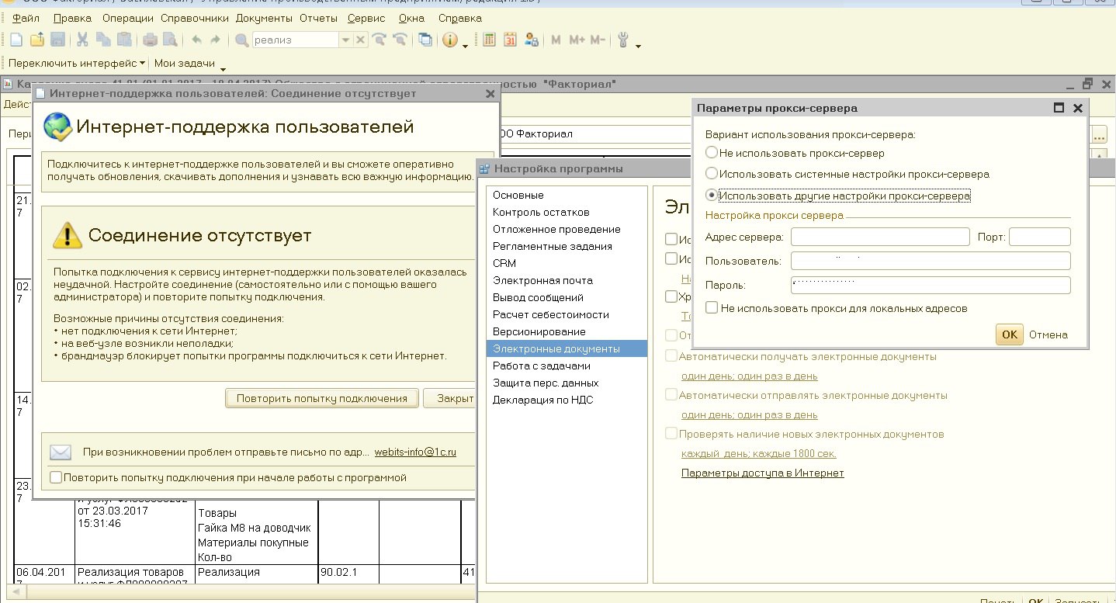The height and width of the screenshot is (603, 1116).
Task: Check 'Повторить попытку подключения при начале работы'
Action: tap(56, 477)
